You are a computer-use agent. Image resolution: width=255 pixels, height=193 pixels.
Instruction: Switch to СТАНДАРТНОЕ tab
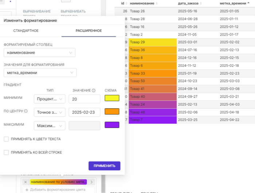click(26, 31)
